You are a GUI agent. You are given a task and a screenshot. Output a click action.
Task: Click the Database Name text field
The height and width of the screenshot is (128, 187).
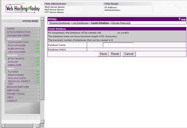pos(118,45)
